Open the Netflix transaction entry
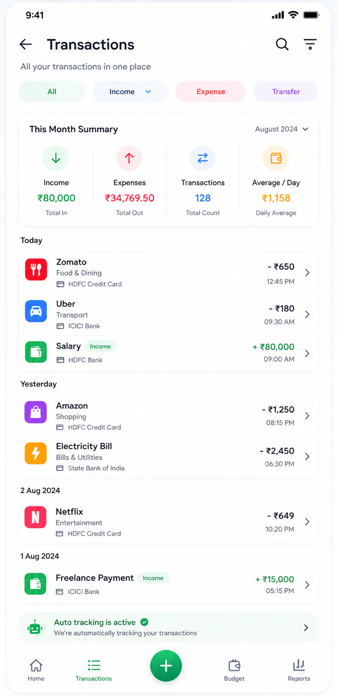 point(169,522)
